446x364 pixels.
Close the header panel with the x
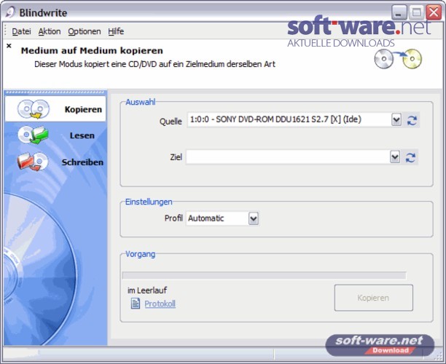tap(9, 45)
